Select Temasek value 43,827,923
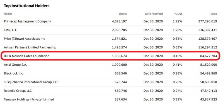223x107 pixels. (x=209, y=99)
